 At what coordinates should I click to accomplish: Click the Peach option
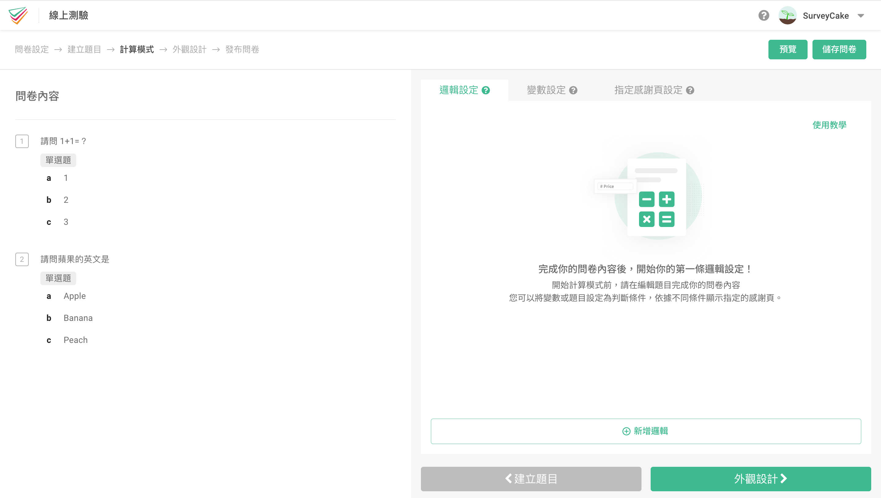[x=76, y=340]
